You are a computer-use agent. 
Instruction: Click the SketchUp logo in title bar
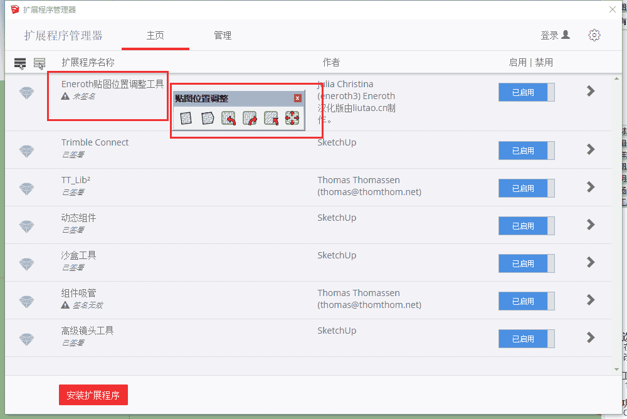pos(15,9)
